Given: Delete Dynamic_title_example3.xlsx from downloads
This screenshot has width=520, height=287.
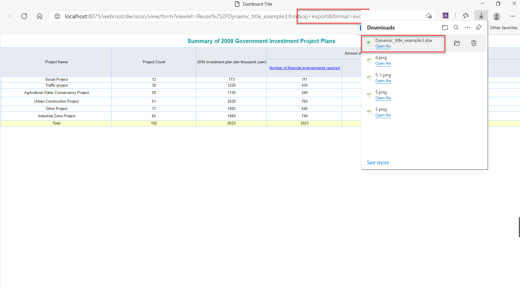Looking at the screenshot, I should (x=474, y=43).
